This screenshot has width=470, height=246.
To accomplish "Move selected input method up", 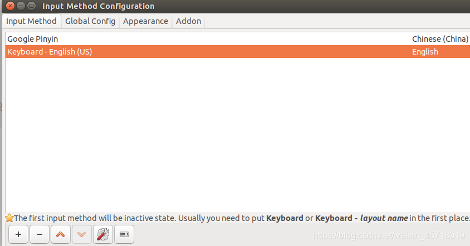I will click(x=61, y=234).
